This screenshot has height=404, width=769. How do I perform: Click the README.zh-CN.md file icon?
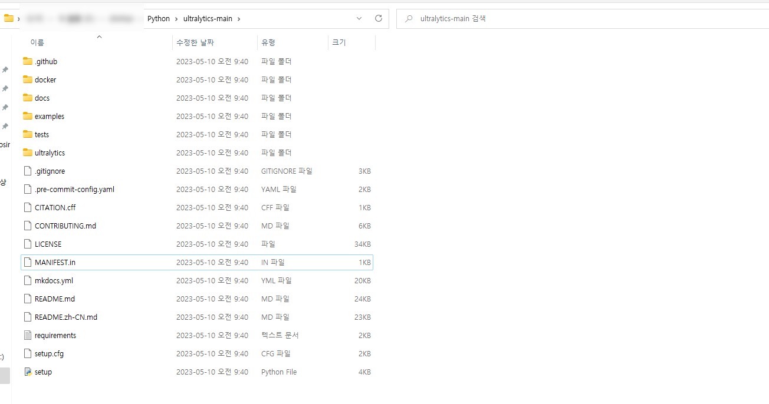coord(27,317)
